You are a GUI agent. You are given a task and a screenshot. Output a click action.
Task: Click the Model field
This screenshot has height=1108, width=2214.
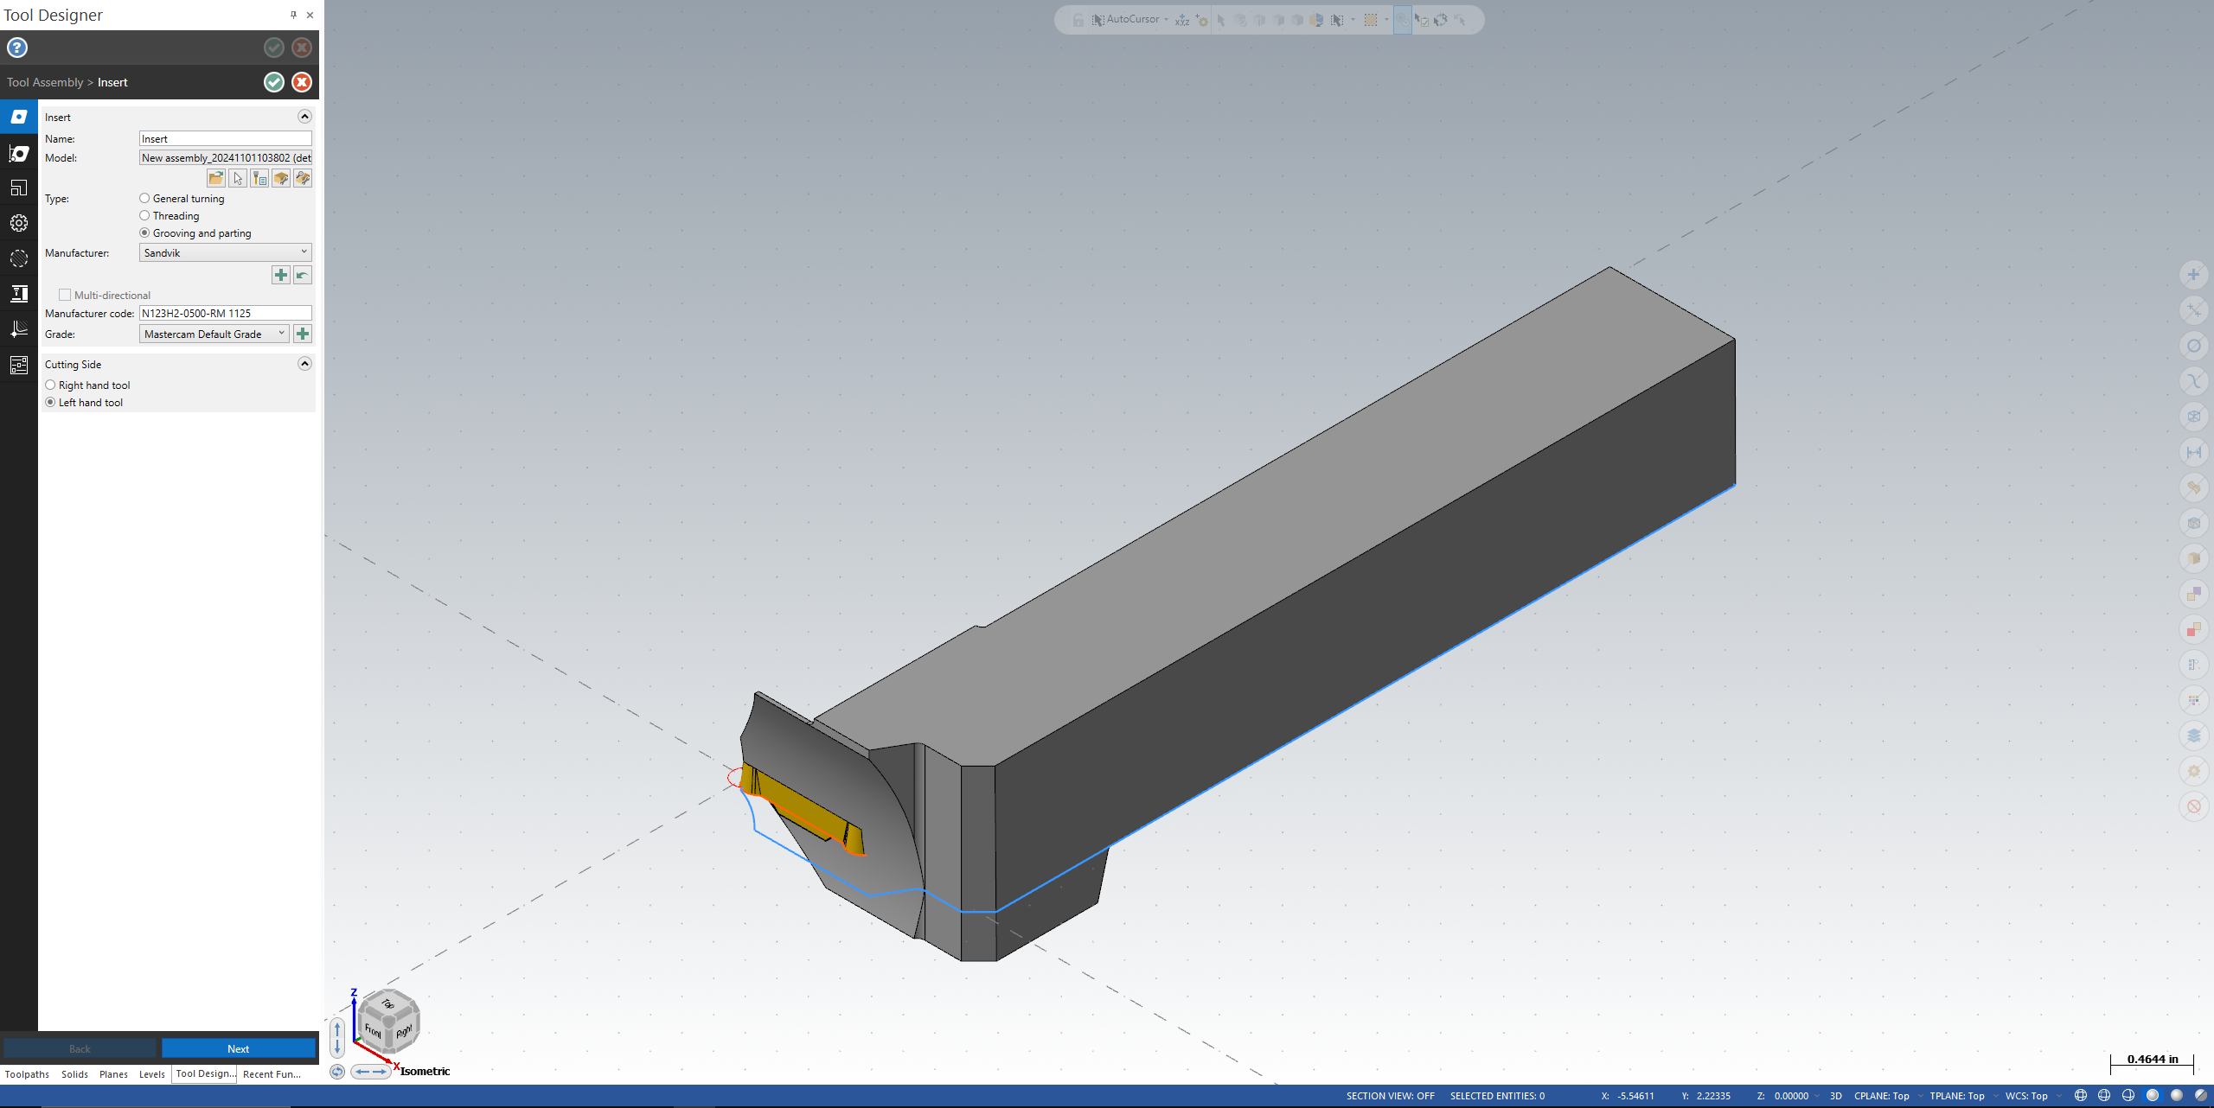click(225, 157)
